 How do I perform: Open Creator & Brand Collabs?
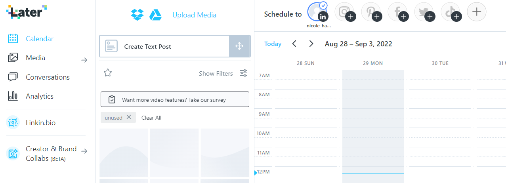click(51, 154)
